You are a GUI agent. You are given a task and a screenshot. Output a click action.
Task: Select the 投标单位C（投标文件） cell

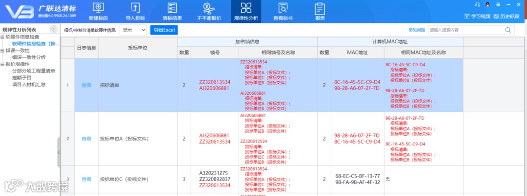[x=138, y=179]
